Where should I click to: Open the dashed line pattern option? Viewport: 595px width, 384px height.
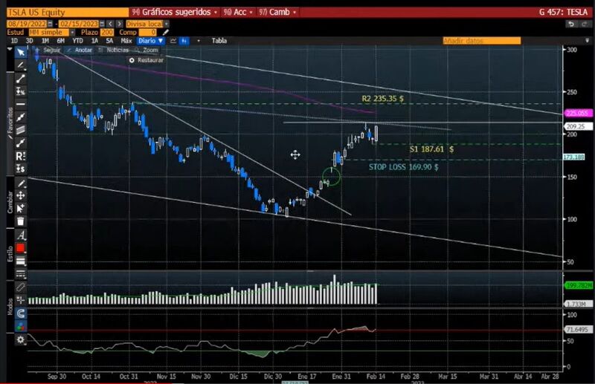(21, 274)
